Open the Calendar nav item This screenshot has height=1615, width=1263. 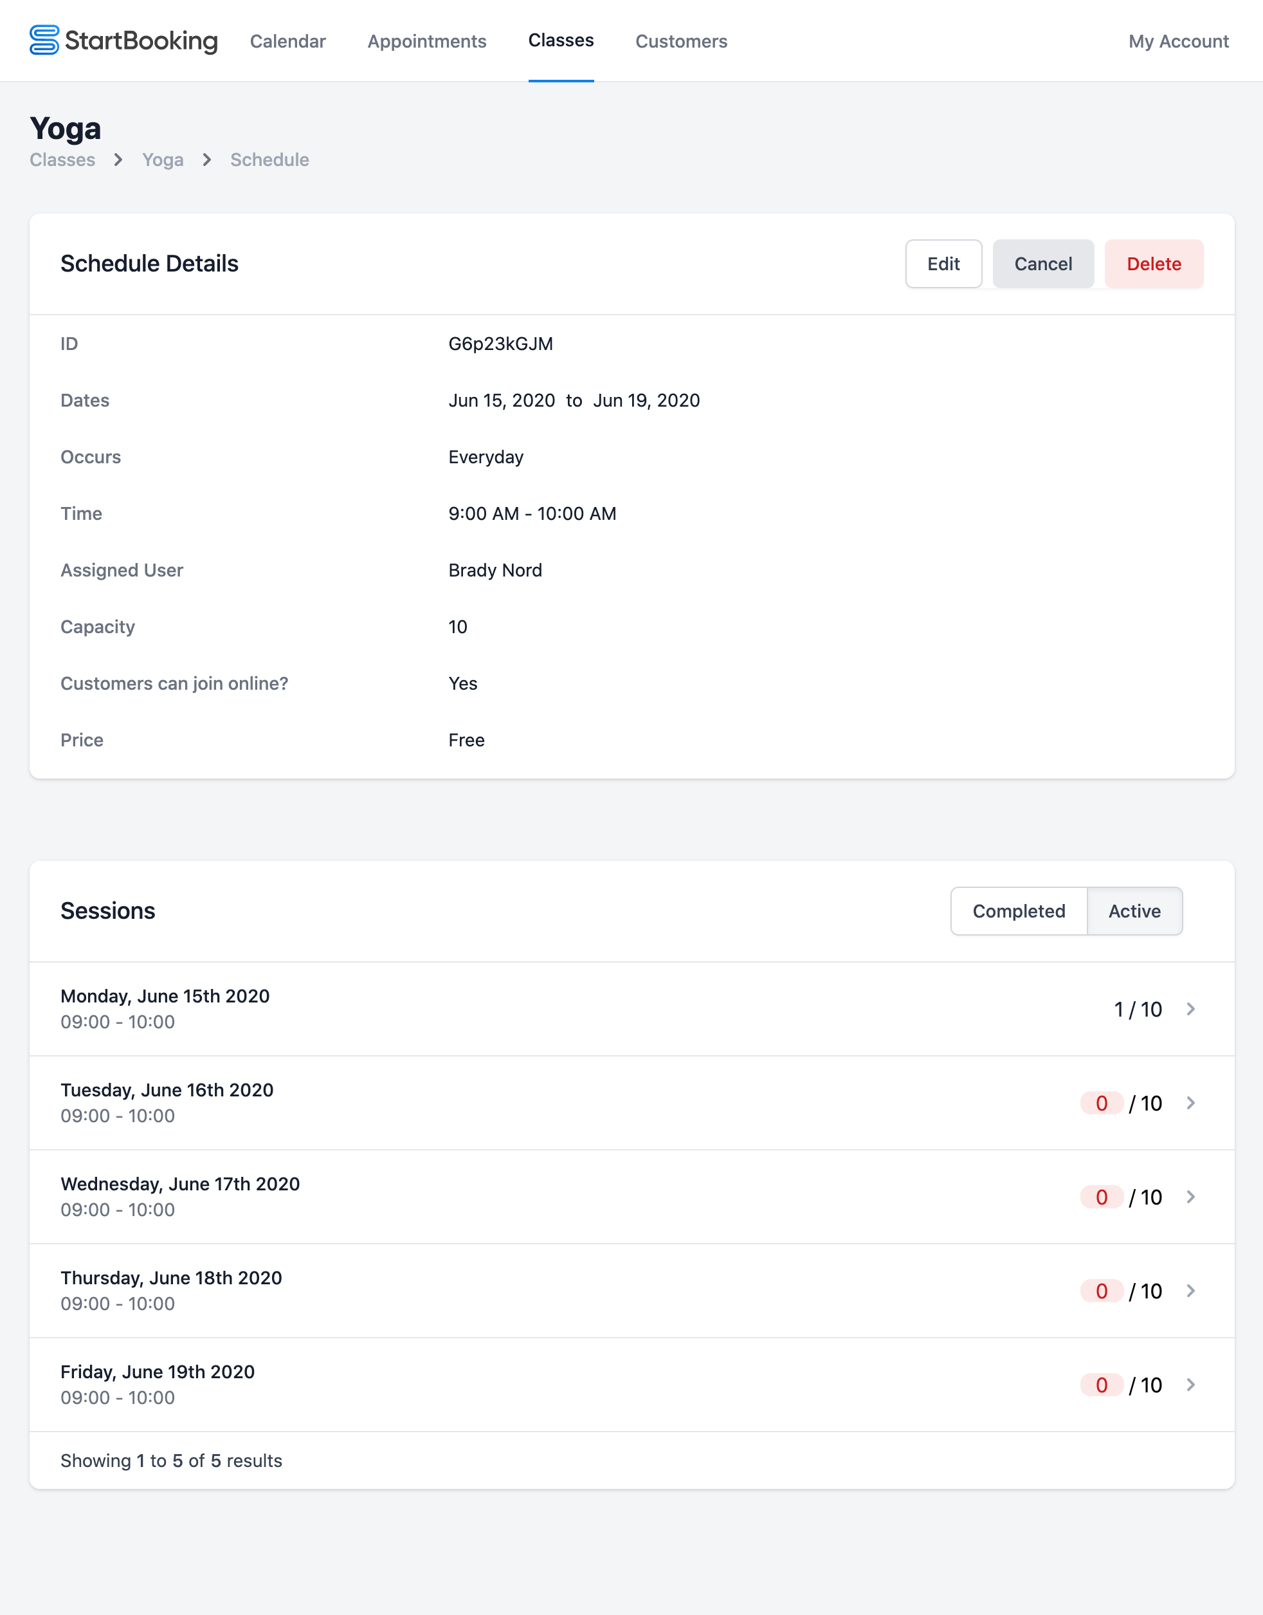(x=287, y=41)
